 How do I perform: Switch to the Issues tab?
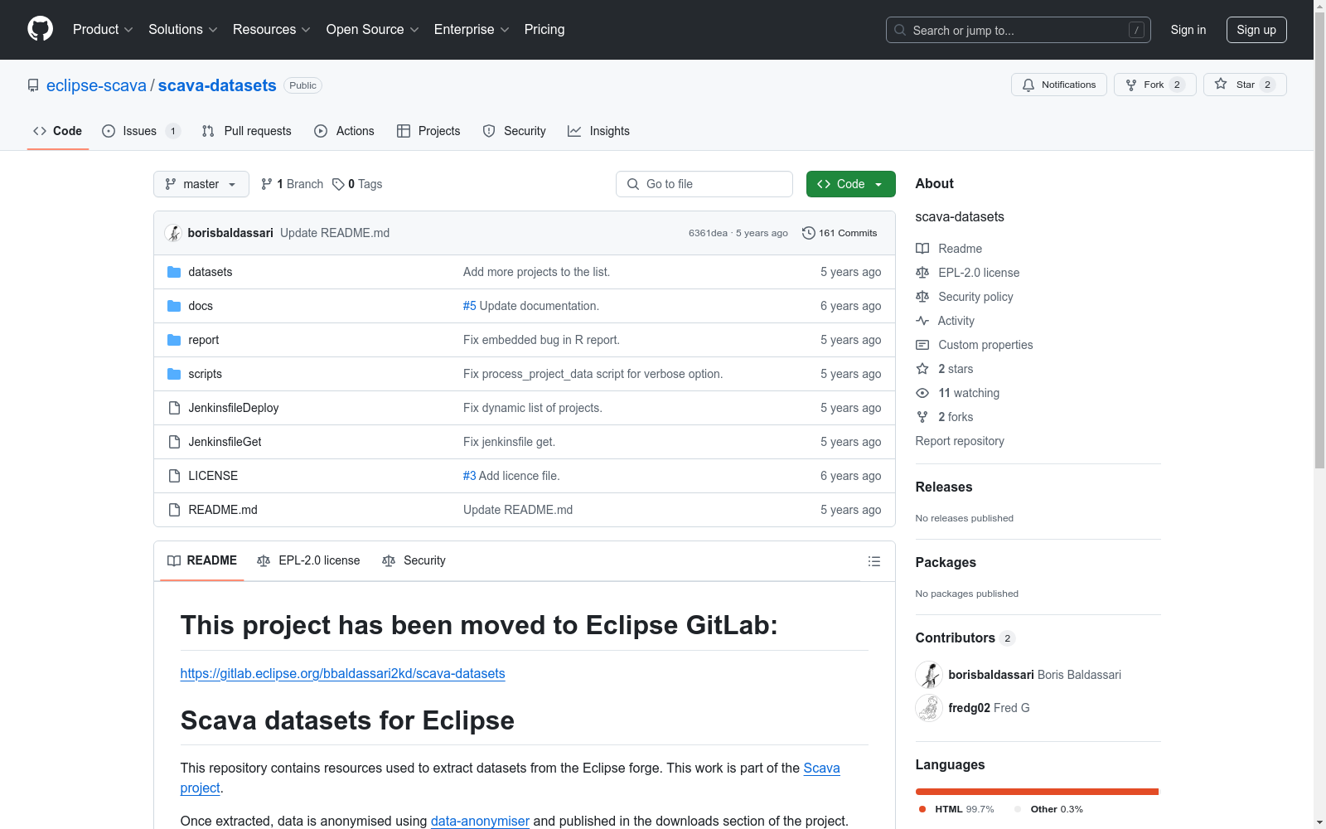(141, 131)
